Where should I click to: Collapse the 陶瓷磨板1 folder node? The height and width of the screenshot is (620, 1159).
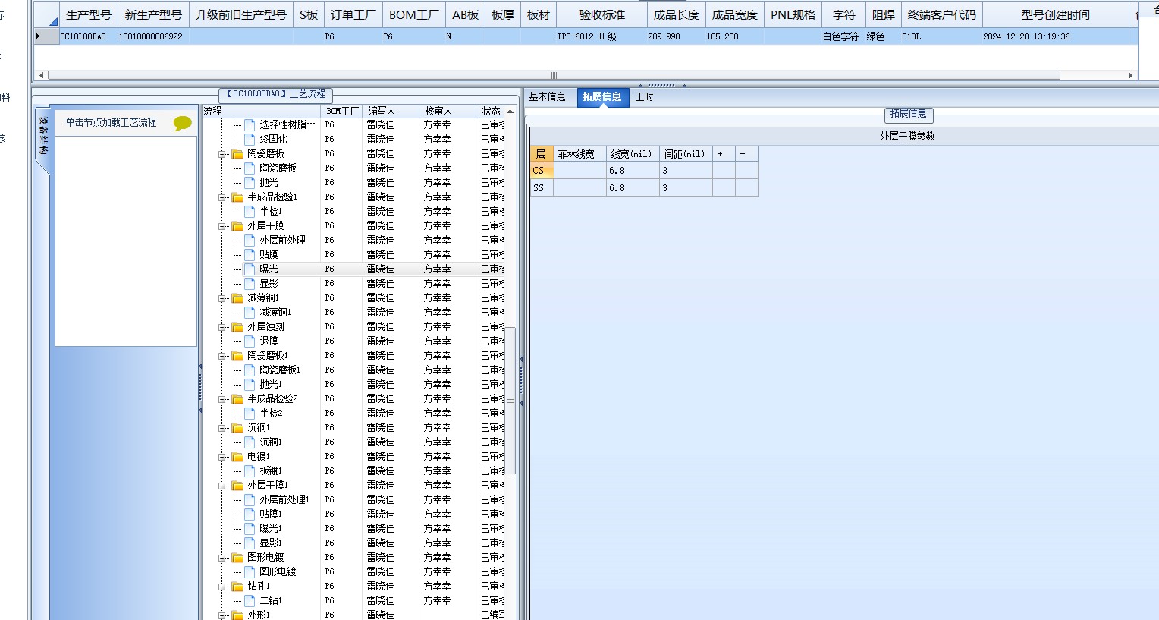(223, 356)
